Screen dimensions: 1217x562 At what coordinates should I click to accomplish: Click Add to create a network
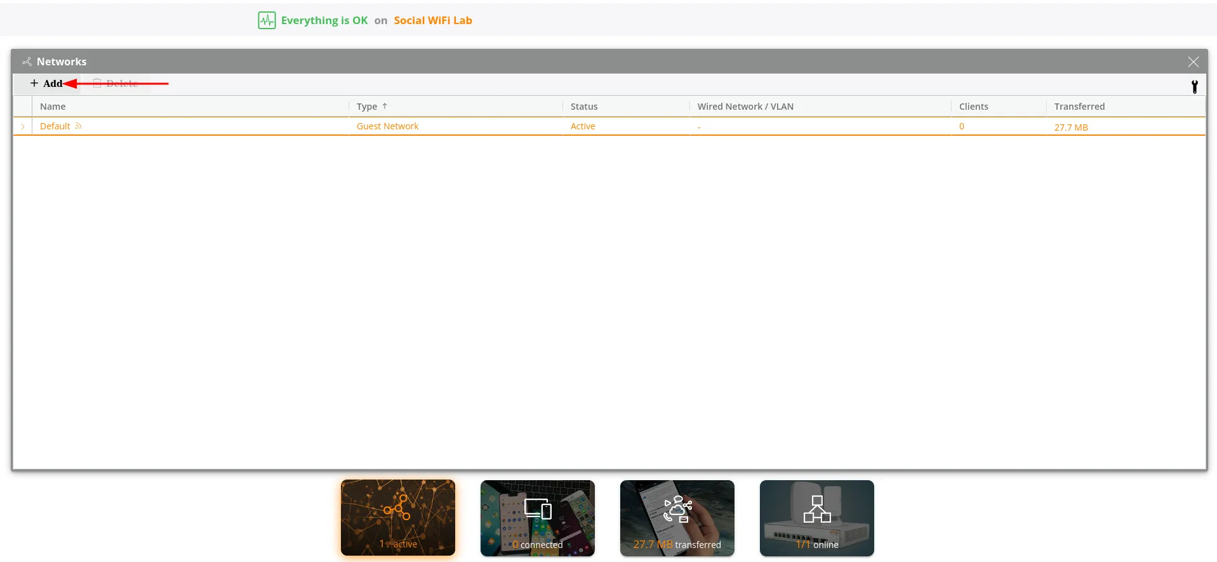[46, 84]
